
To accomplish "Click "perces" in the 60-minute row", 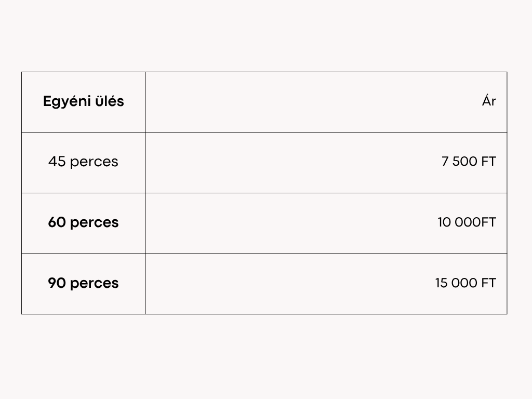I will 94,222.
